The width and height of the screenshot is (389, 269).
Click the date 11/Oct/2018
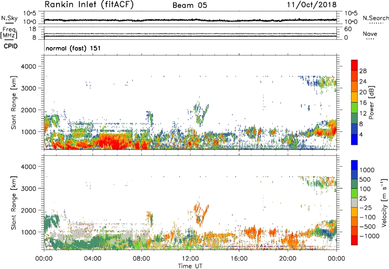[x=312, y=5]
